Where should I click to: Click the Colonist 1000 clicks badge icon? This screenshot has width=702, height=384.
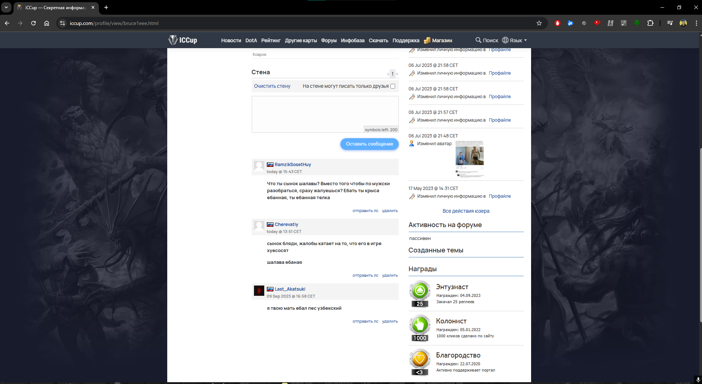click(420, 328)
